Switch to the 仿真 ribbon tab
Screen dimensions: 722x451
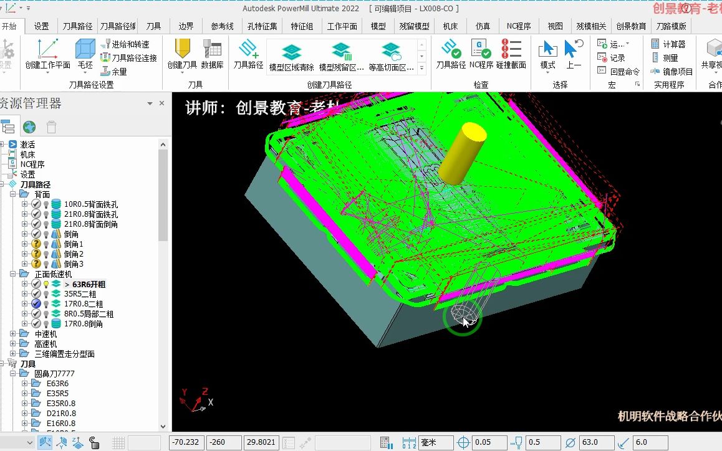[x=483, y=26]
